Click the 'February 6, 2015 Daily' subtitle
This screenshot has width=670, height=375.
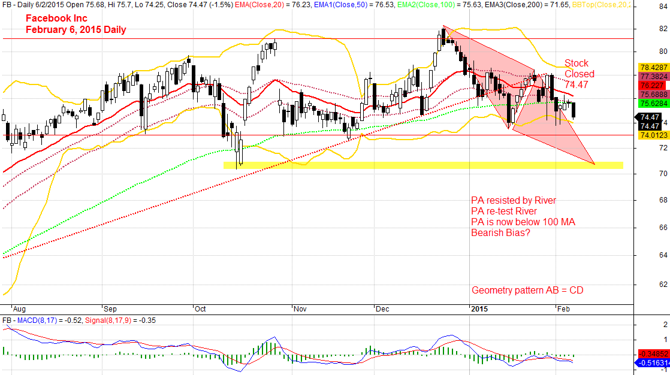click(76, 30)
